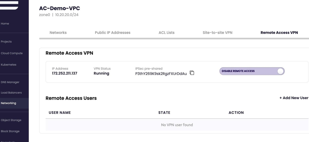Select the ACL Lists tab
Image resolution: width=309 pixels, height=142 pixels.
point(166,33)
